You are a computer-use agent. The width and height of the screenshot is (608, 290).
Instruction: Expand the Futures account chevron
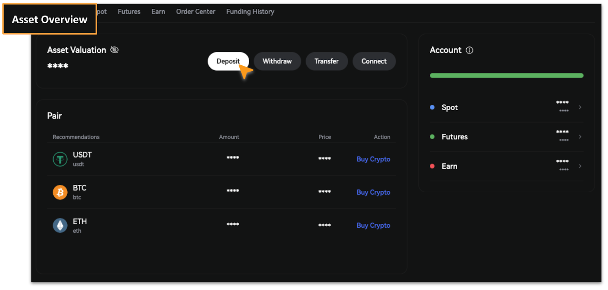tap(580, 137)
